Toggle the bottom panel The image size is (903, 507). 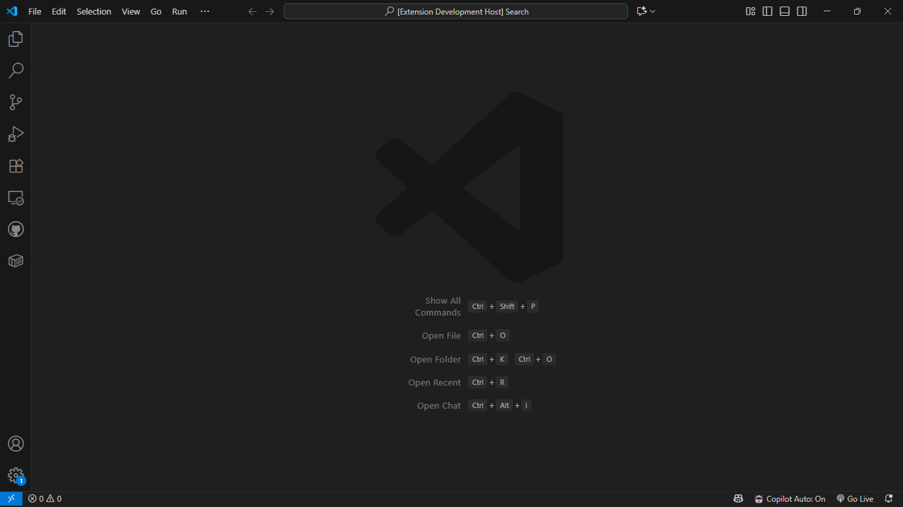785,11
